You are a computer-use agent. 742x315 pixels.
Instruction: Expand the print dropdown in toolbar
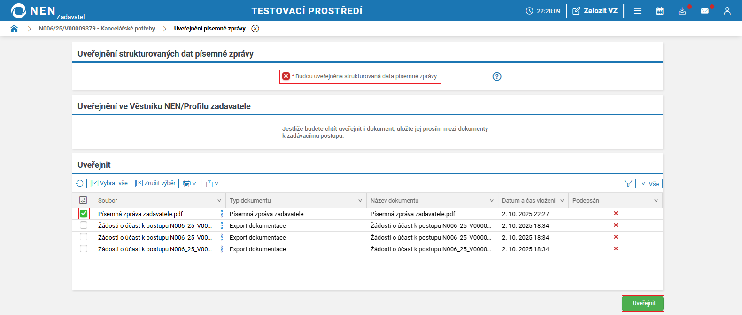point(189,183)
